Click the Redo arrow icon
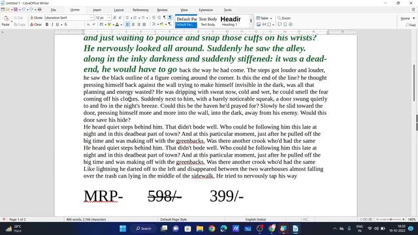The height and width of the screenshot is (235, 418). pyautogui.click(x=31, y=10)
